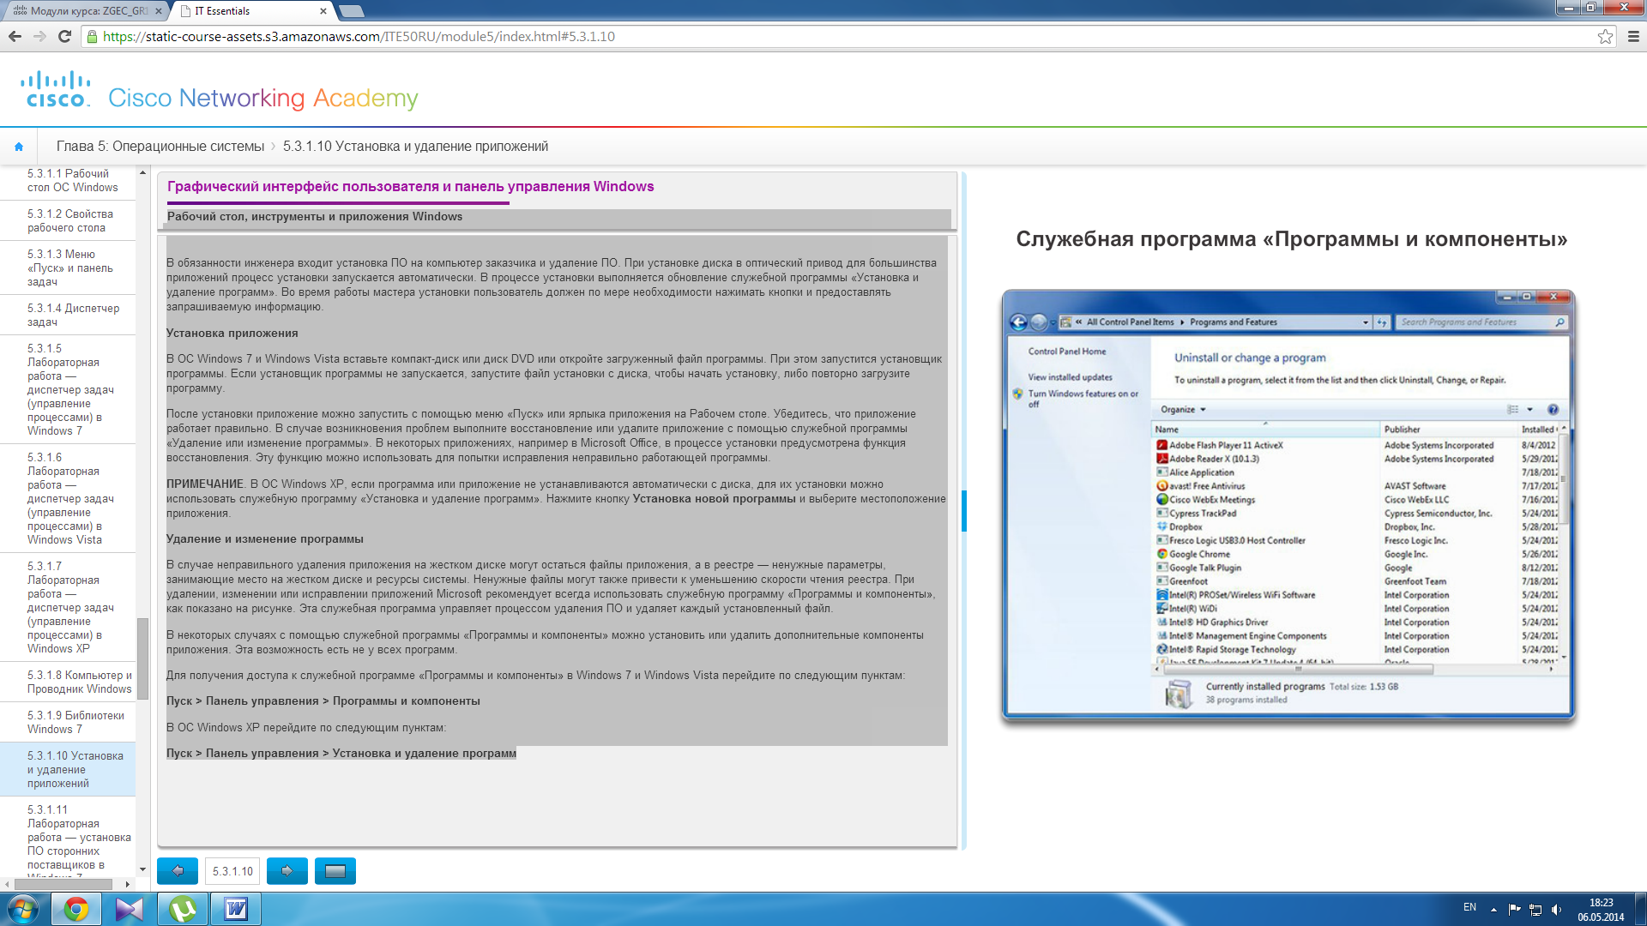Open breadcrumb 5.3.1.10 Установка и удаление приложений
Image resolution: width=1647 pixels, height=926 pixels.
[415, 147]
